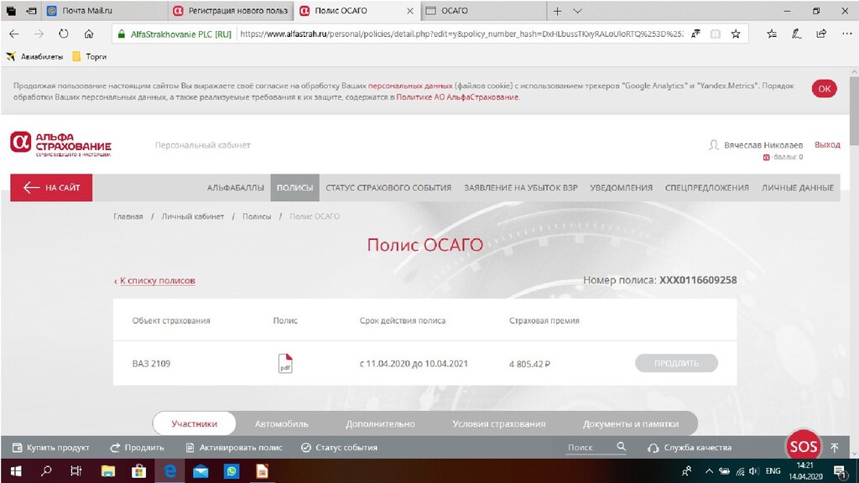Click the browser address bar URL
Image resolution: width=859 pixels, height=483 pixels.
[x=462, y=34]
